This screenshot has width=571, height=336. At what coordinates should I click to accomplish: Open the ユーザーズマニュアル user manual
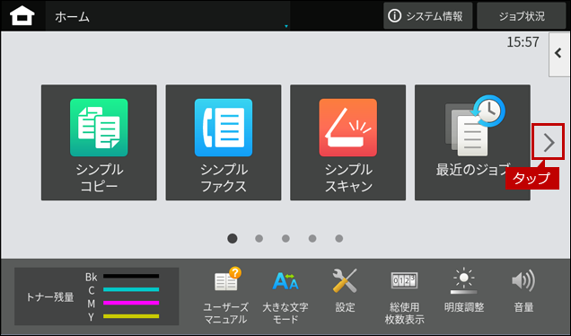click(225, 296)
